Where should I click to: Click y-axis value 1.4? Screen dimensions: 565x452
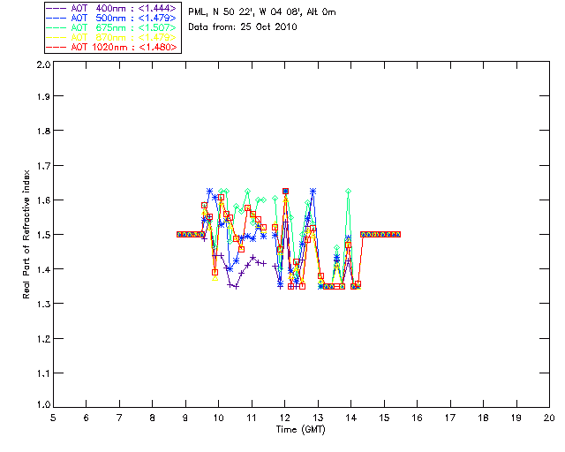(43, 269)
